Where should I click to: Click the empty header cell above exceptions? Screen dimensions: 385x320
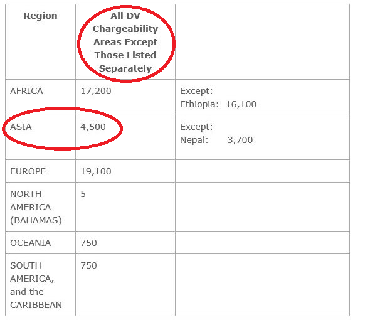262,42
